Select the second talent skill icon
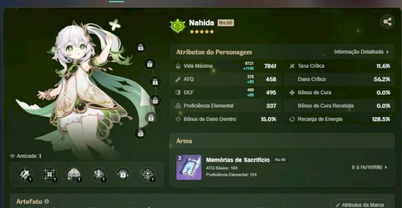The height and width of the screenshot is (208, 402). (49, 174)
